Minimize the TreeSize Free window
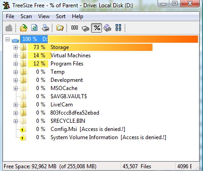The width and height of the screenshot is (203, 171). (x=163, y=4)
